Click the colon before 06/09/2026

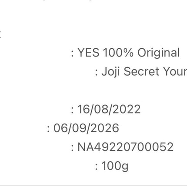pyautogui.click(x=48, y=130)
